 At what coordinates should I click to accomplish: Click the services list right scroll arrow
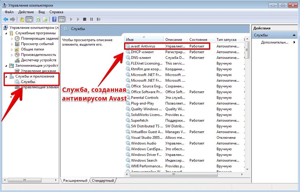pos(242,175)
